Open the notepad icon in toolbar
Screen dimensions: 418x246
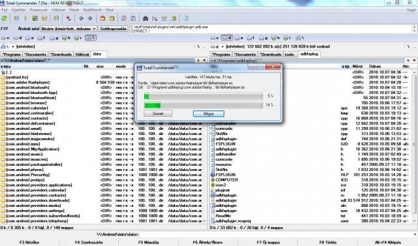pos(185,18)
